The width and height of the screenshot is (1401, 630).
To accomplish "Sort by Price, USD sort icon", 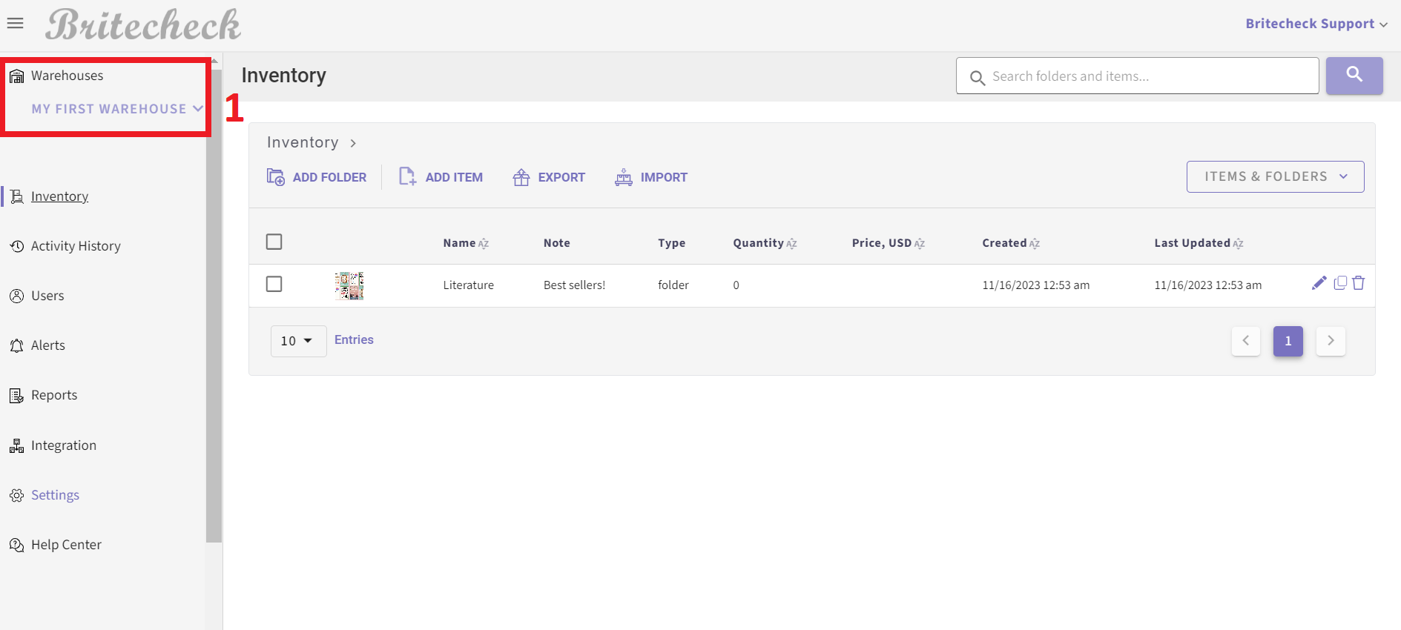I will pyautogui.click(x=920, y=244).
